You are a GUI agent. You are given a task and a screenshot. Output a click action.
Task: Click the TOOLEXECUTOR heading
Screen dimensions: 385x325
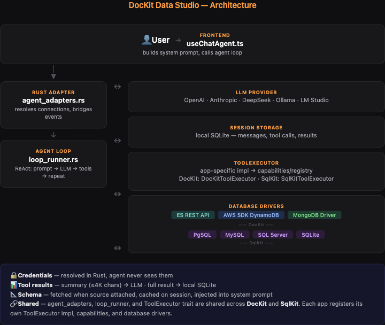256,162
